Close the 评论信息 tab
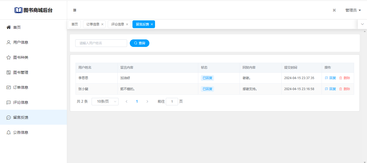The width and height of the screenshot is (367, 163). click(x=127, y=24)
